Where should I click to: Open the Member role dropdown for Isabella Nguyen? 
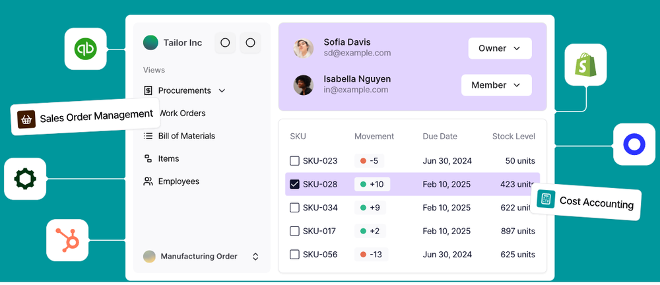click(x=497, y=85)
